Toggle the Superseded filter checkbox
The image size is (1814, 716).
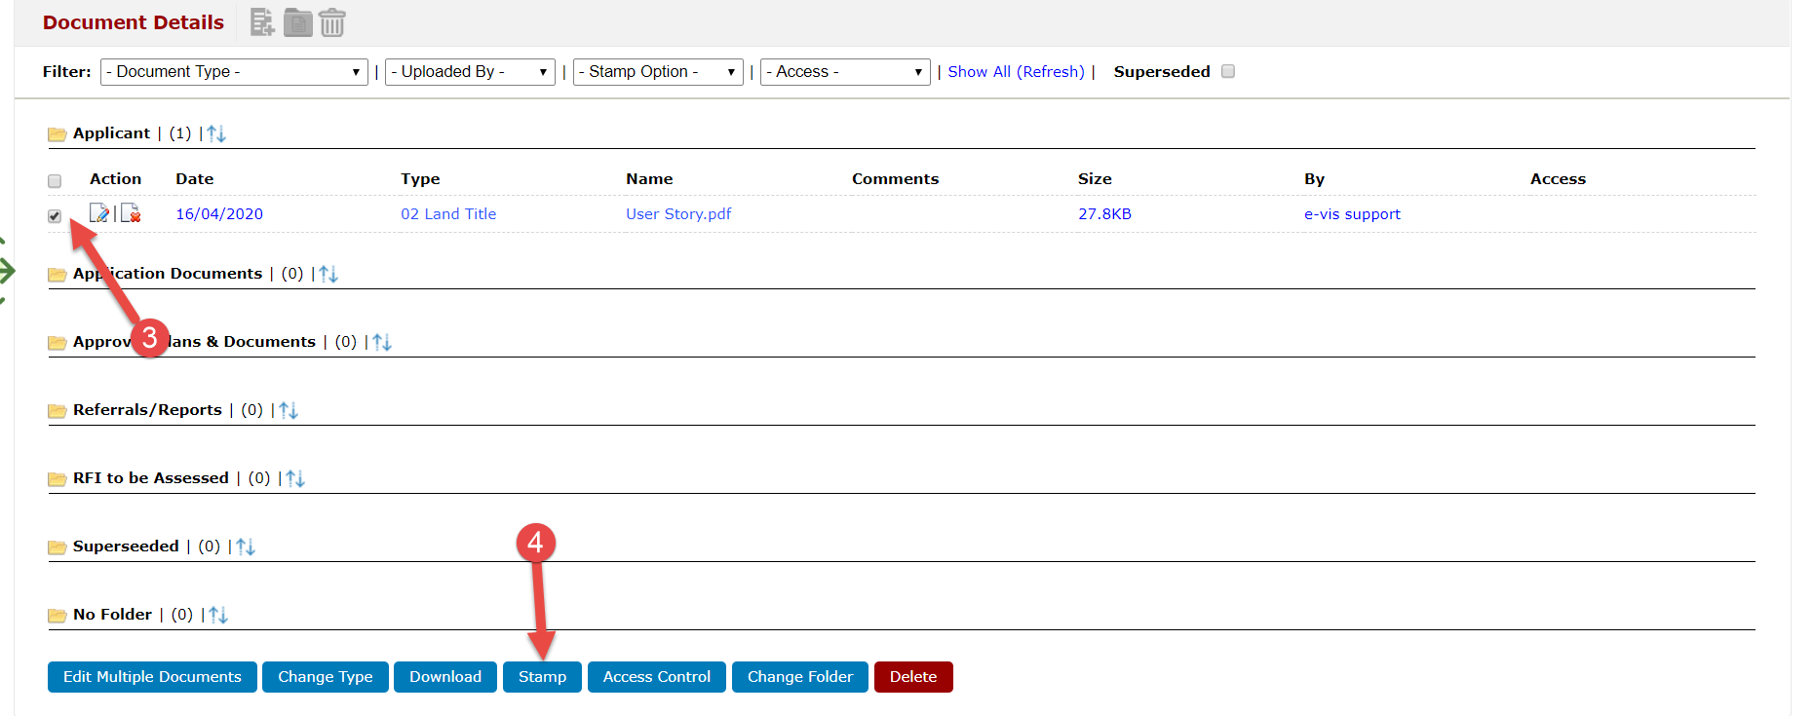[1228, 71]
